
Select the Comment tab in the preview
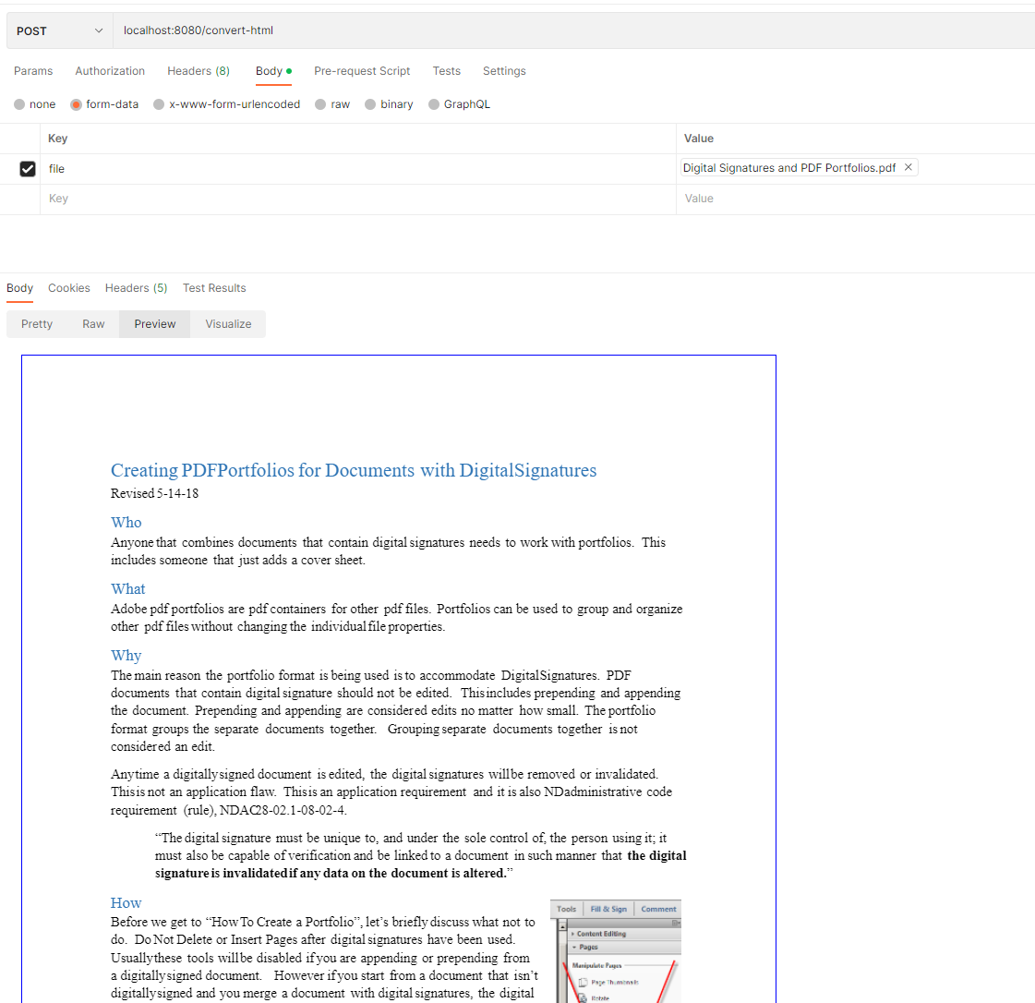pos(657,908)
